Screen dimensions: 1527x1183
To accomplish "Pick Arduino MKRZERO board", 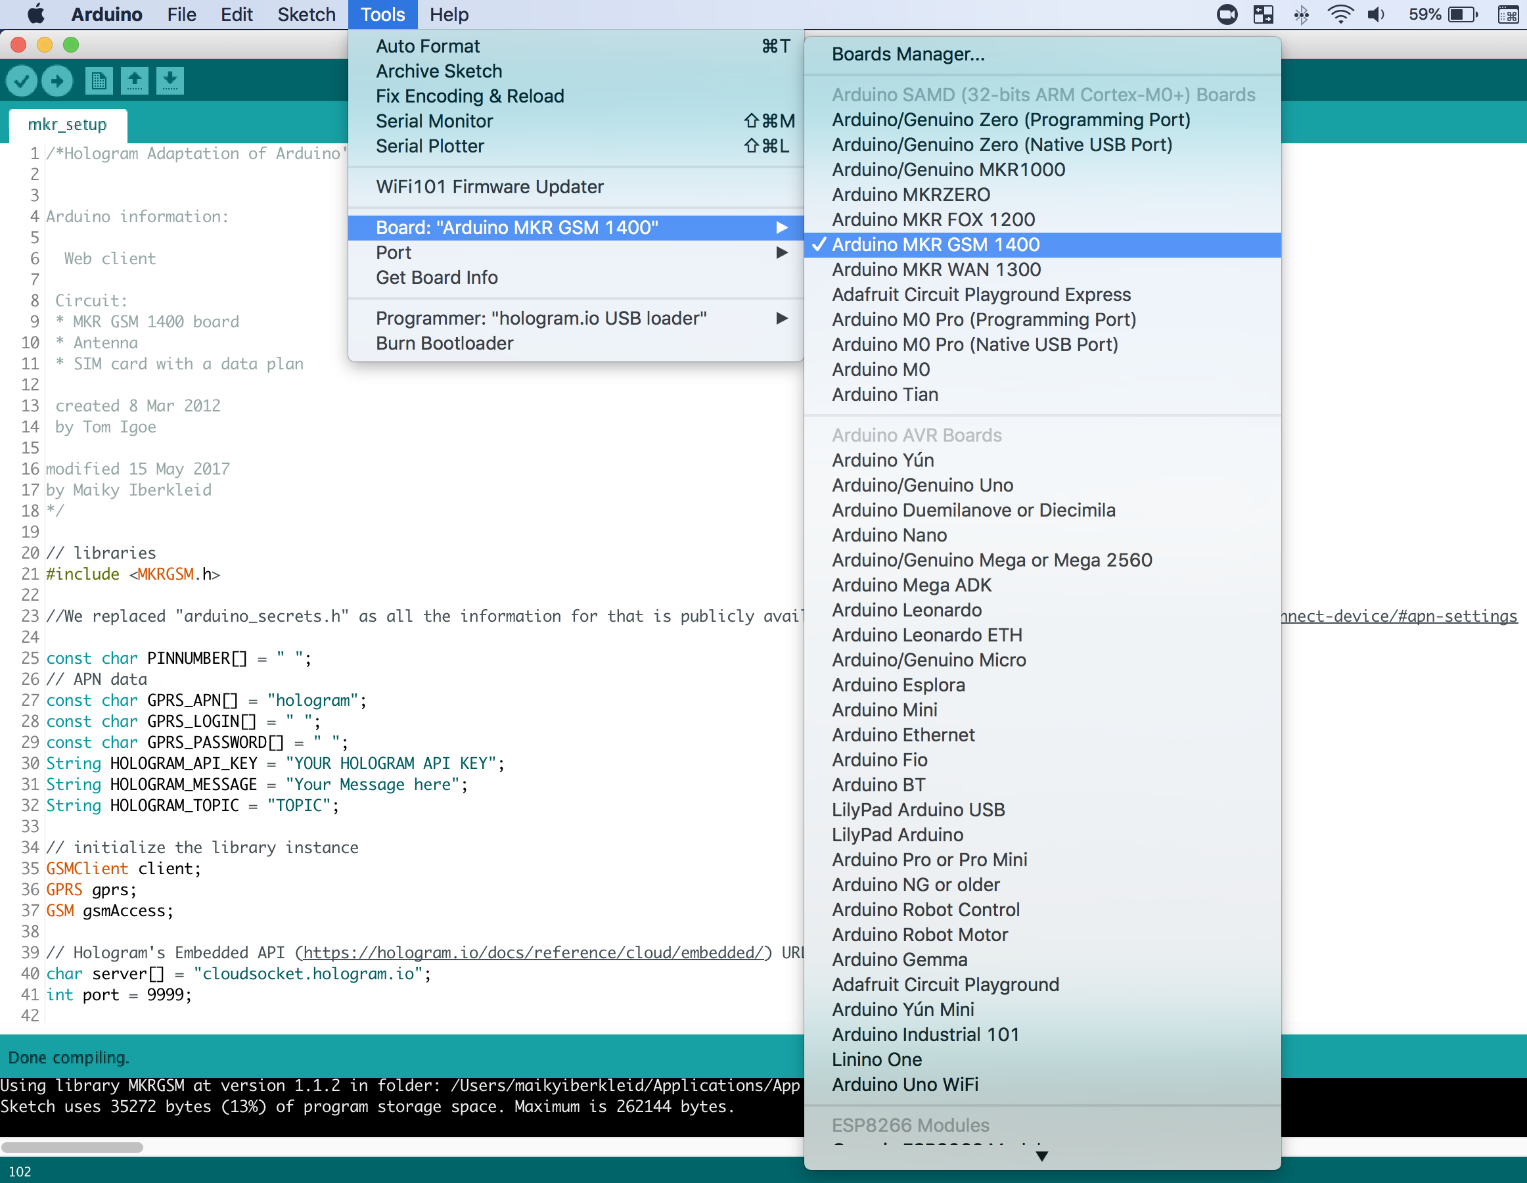I will point(1042,195).
